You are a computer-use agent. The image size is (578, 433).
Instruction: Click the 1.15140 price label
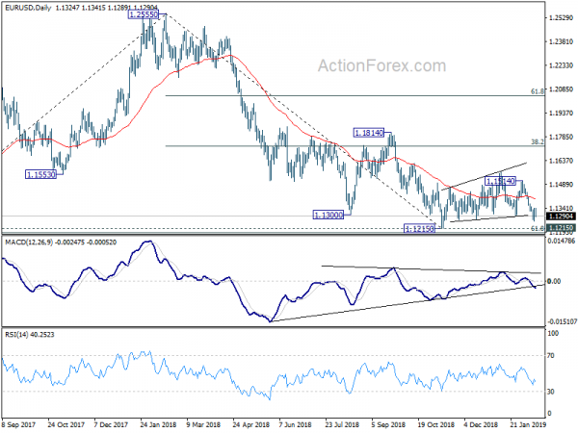tap(500, 181)
